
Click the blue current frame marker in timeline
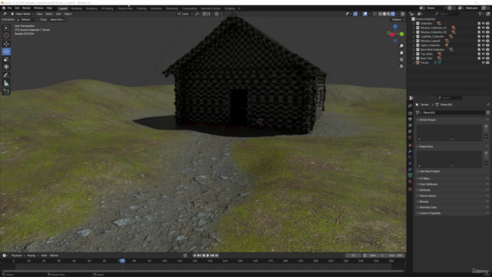tap(122, 261)
